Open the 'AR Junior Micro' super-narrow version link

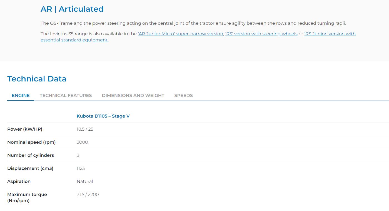point(180,34)
